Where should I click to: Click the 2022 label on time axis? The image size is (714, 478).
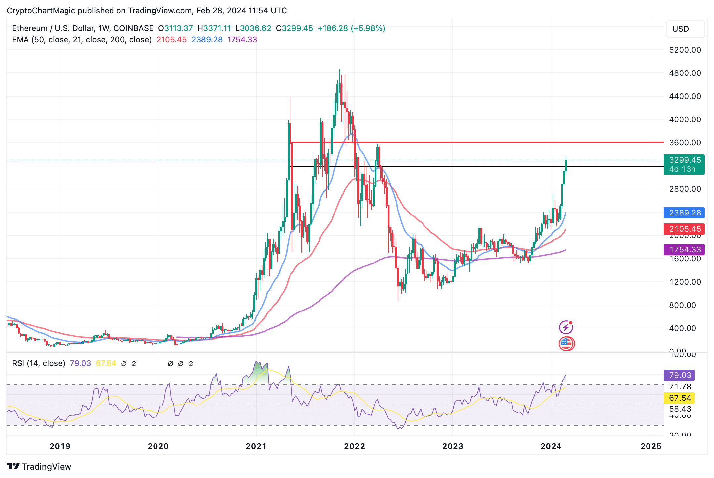354,446
